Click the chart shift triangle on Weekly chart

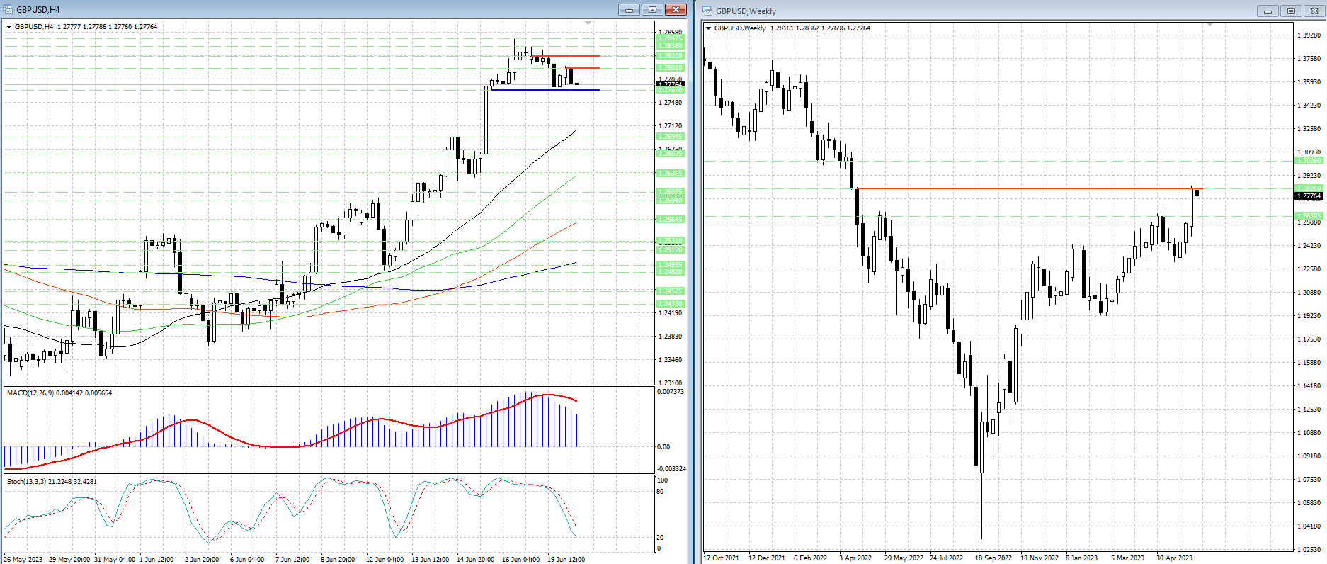pos(1209,25)
